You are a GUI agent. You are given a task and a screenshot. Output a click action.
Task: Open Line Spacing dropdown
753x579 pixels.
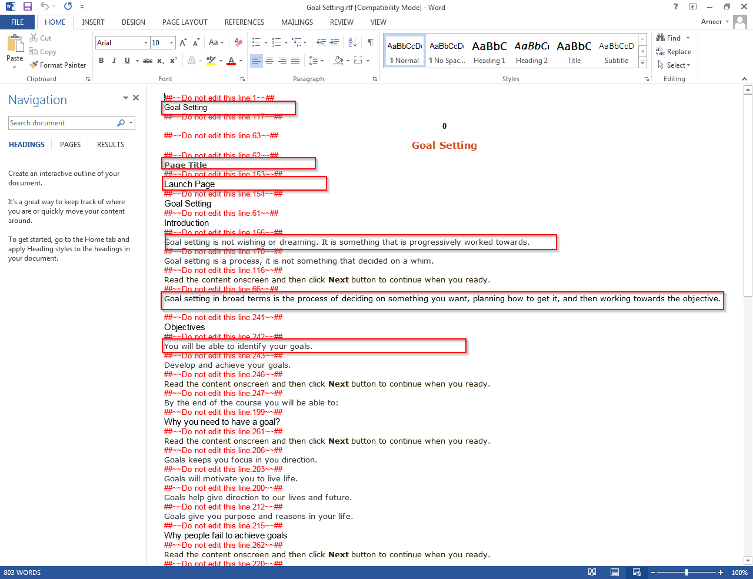(x=316, y=61)
